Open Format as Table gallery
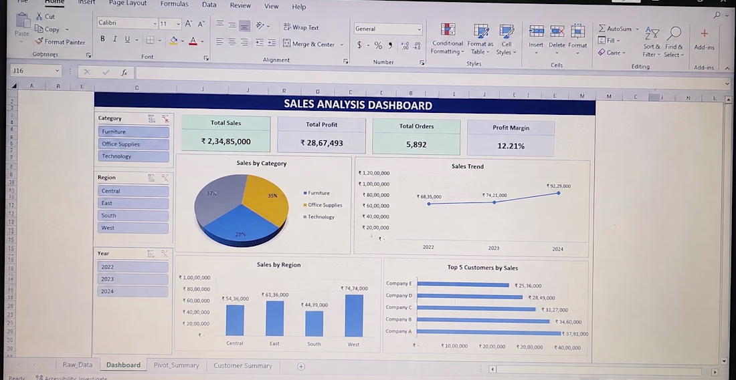The width and height of the screenshot is (736, 380). (480, 39)
